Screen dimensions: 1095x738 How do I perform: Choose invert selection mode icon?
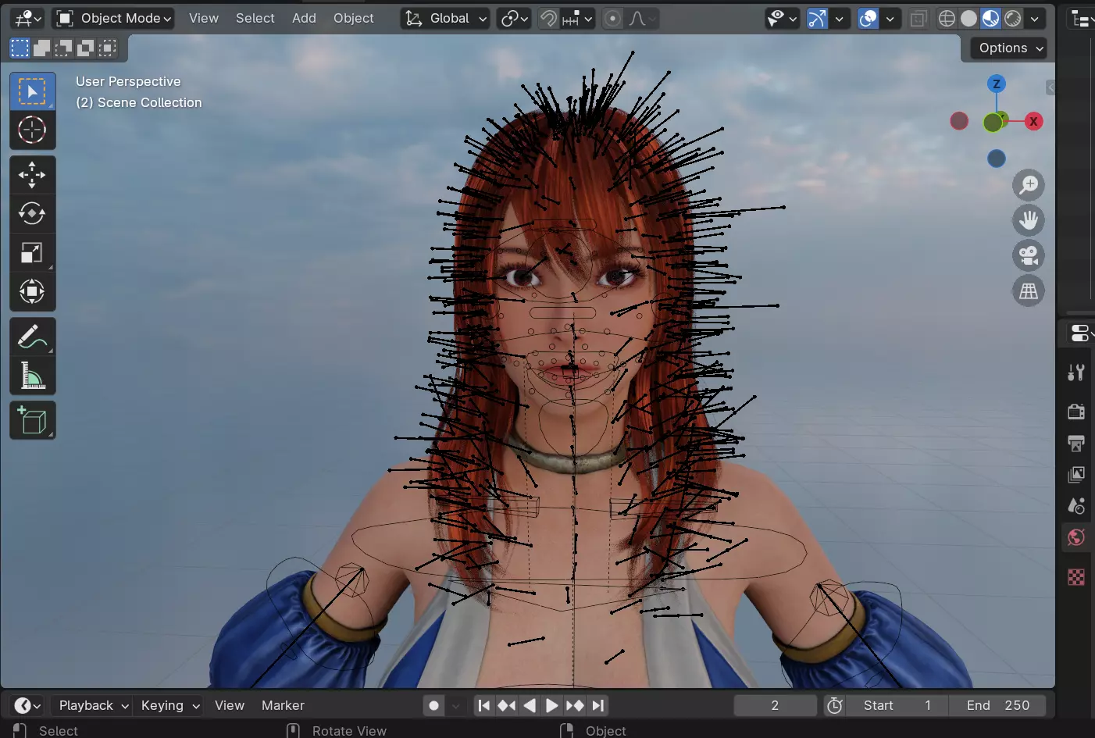point(86,48)
